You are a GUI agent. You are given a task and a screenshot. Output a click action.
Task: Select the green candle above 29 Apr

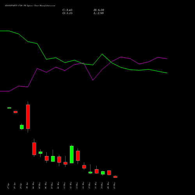tap(22, 127)
